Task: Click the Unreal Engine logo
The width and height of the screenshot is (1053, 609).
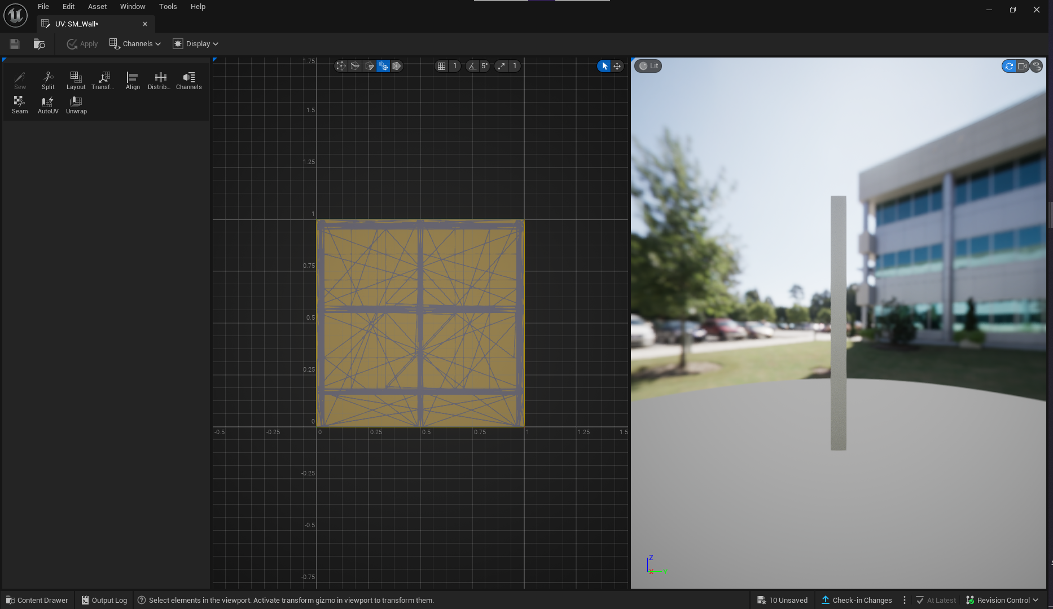Action: tap(15, 15)
